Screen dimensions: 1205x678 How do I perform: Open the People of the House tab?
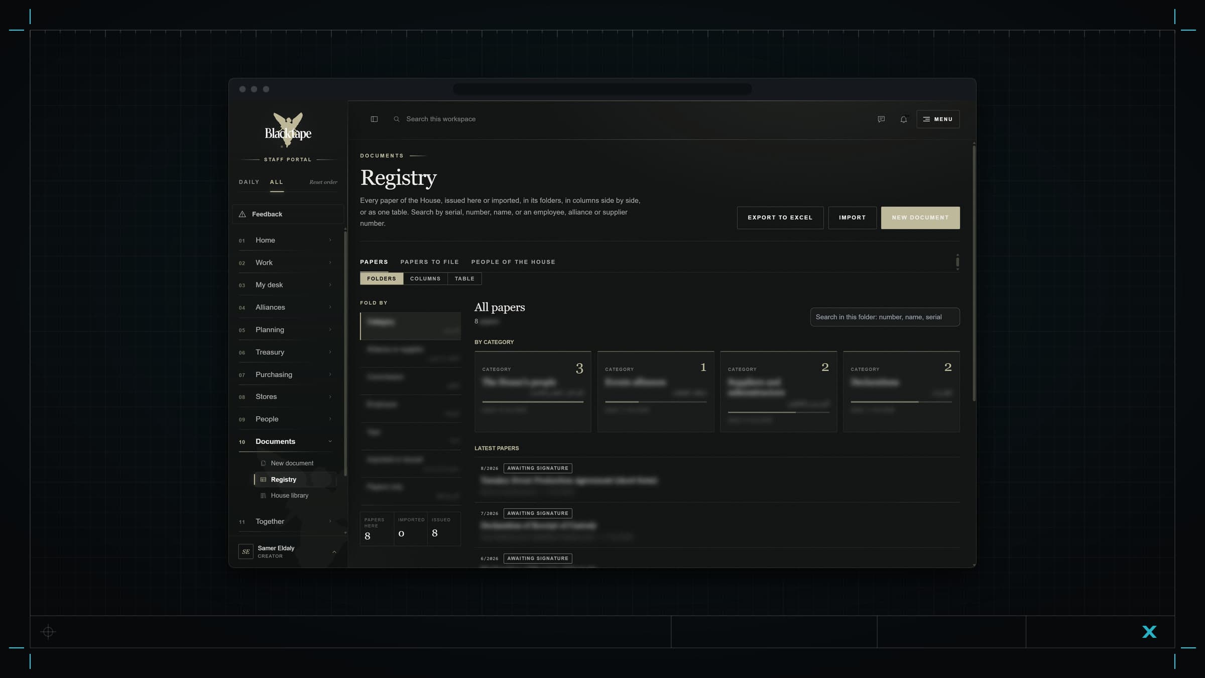[x=513, y=262]
